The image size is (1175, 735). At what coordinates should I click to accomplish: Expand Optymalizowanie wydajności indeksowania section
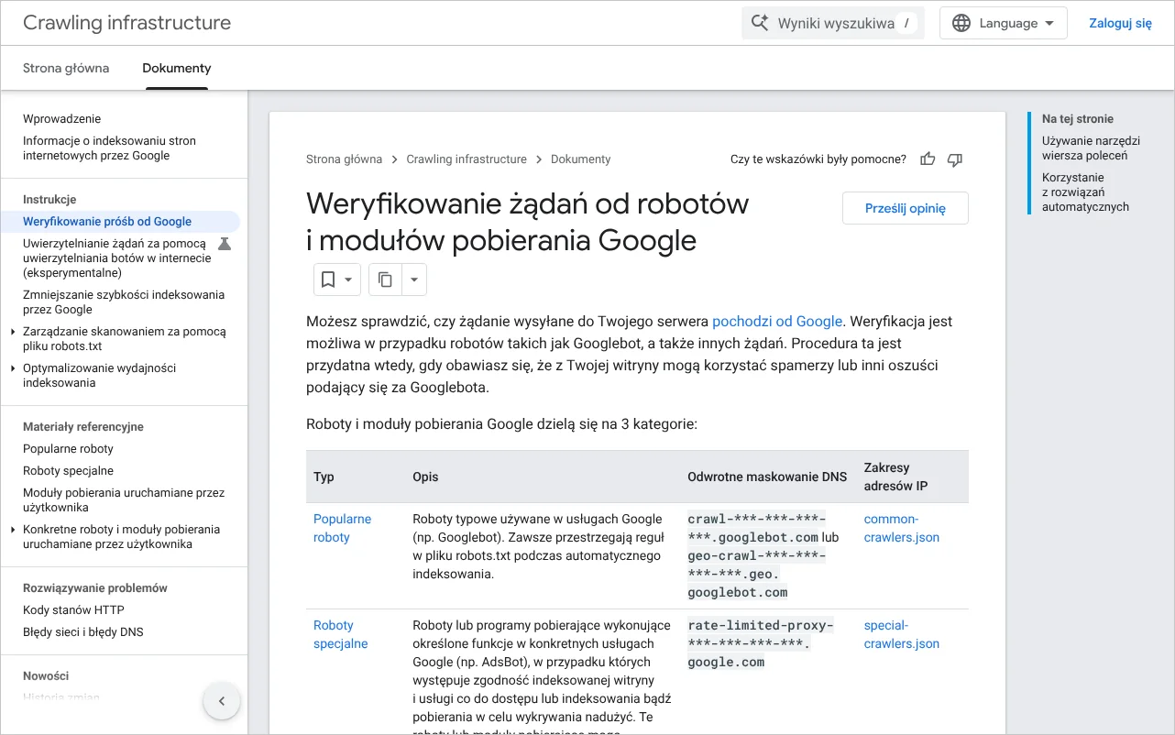click(x=12, y=368)
